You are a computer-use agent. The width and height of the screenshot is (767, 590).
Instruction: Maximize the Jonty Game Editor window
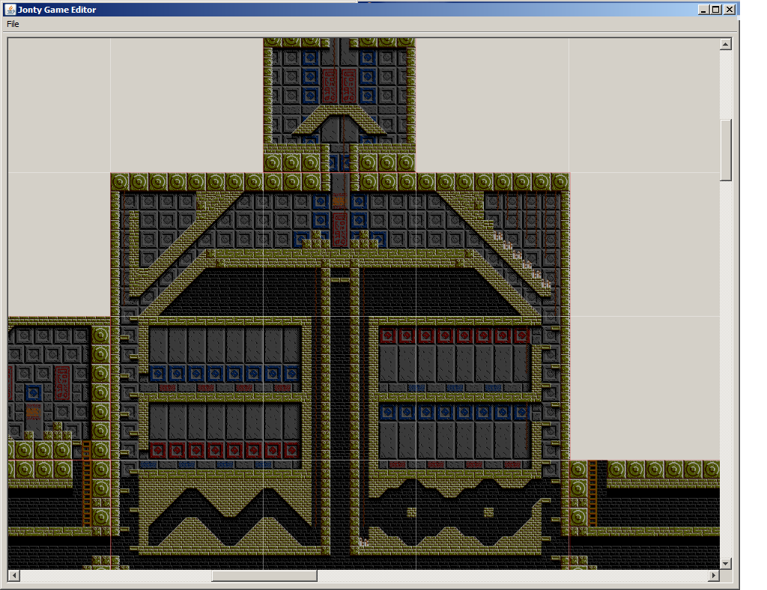[x=715, y=10]
